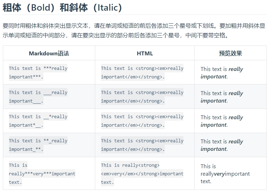
Task: Click the HTML code in the second table row
Action: click(x=142, y=97)
